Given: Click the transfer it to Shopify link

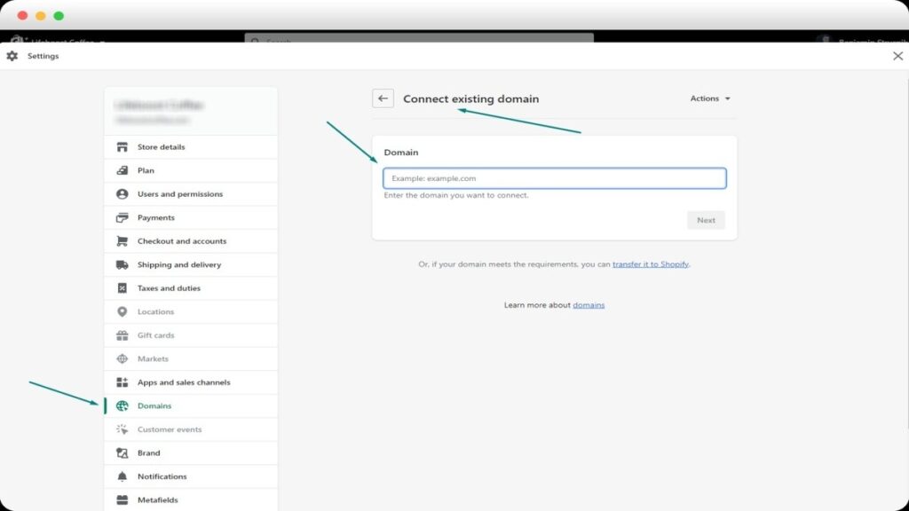Looking at the screenshot, I should coord(652,263).
